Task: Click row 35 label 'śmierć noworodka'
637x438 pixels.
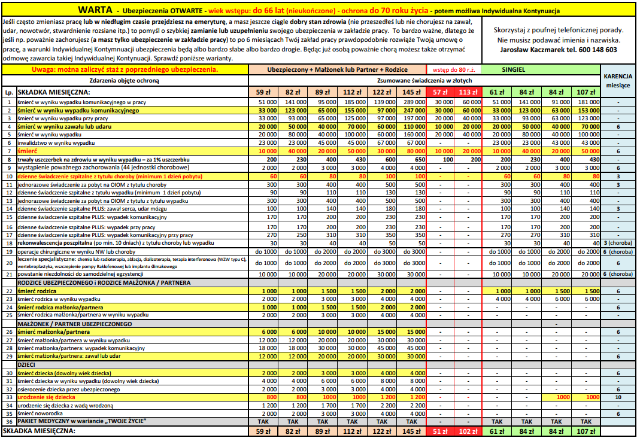Action: click(40, 413)
